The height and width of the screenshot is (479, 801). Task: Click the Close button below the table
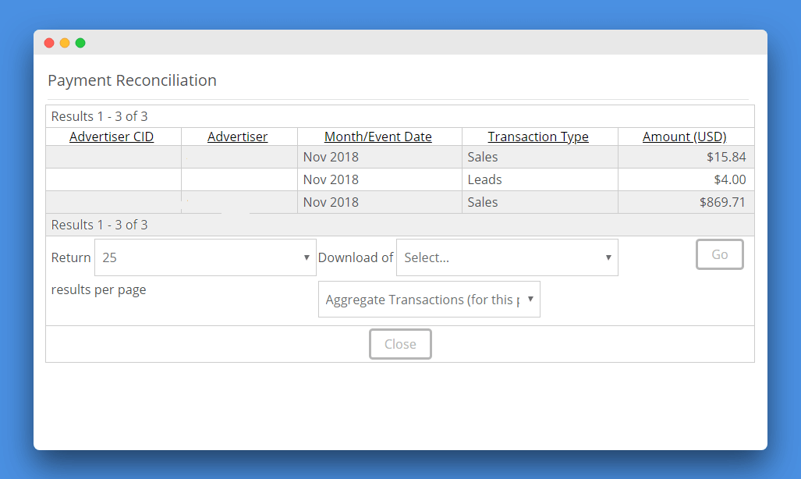pyautogui.click(x=400, y=344)
